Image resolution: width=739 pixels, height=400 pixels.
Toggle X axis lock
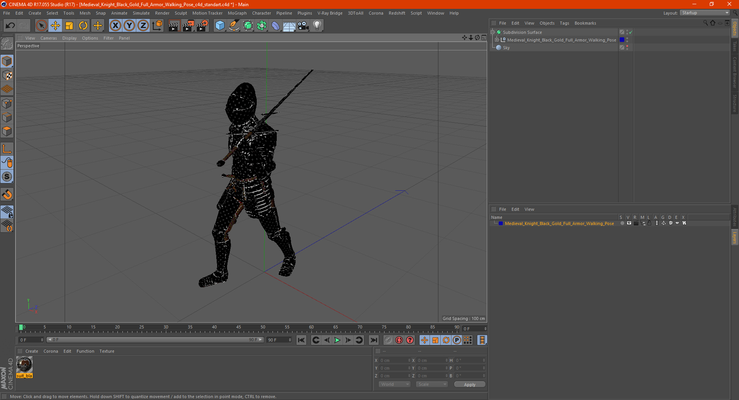[x=115, y=26]
